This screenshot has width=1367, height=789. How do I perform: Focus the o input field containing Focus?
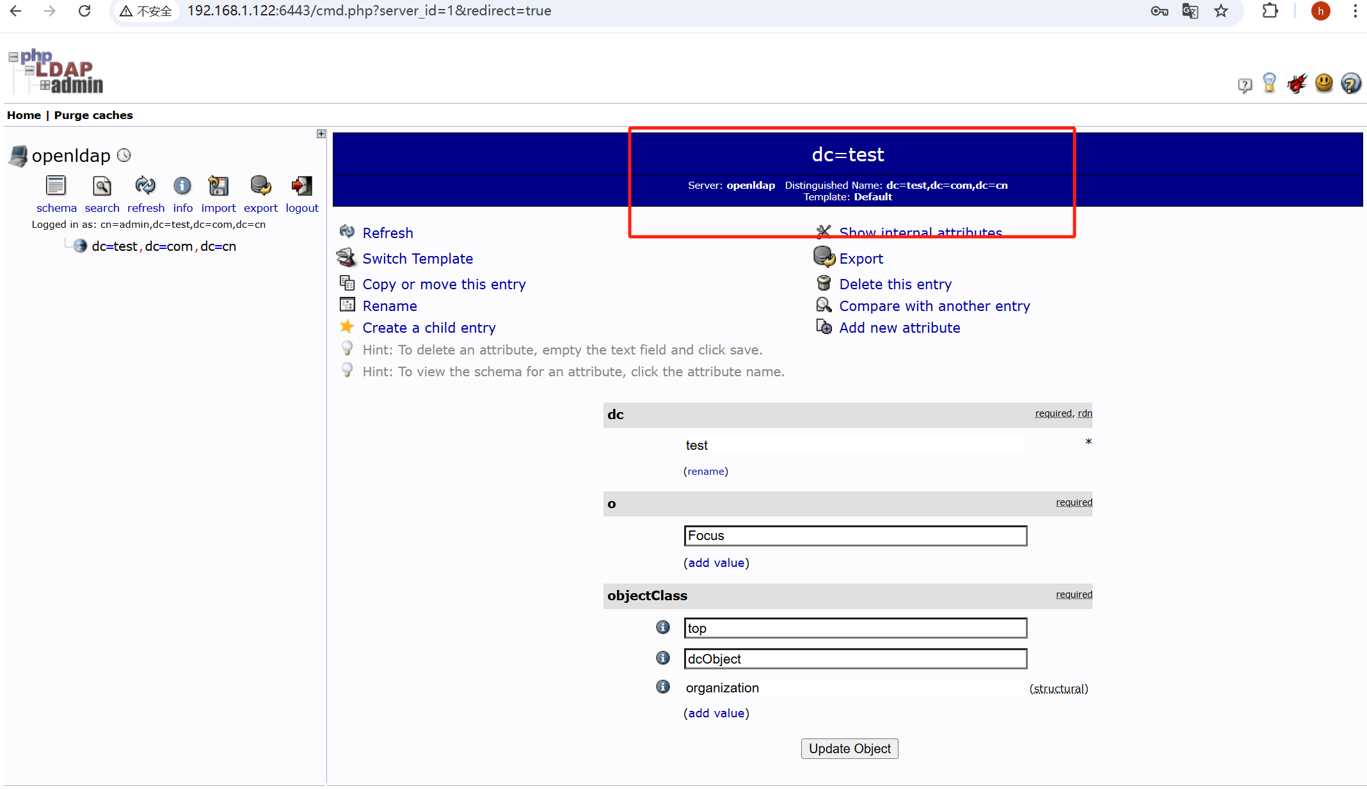tap(855, 536)
